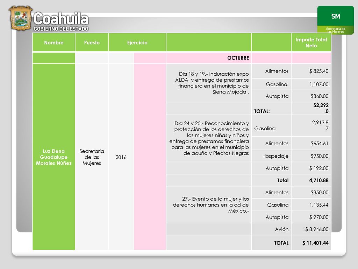Click the 2016 year cell
This screenshot has width=358, height=269.
[x=121, y=157]
